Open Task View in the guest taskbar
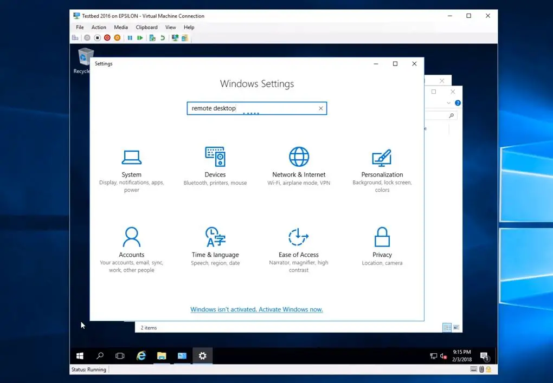The width and height of the screenshot is (553, 383). pos(120,356)
